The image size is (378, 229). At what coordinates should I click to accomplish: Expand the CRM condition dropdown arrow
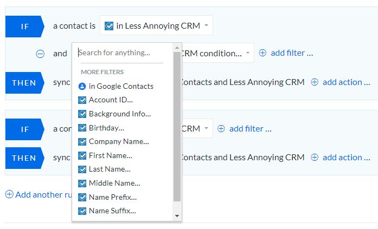248,53
